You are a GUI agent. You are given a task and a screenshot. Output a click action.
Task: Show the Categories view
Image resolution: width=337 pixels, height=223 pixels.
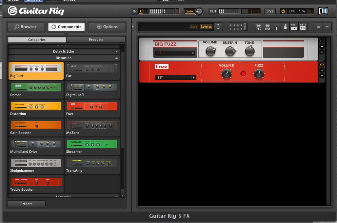(x=37, y=40)
